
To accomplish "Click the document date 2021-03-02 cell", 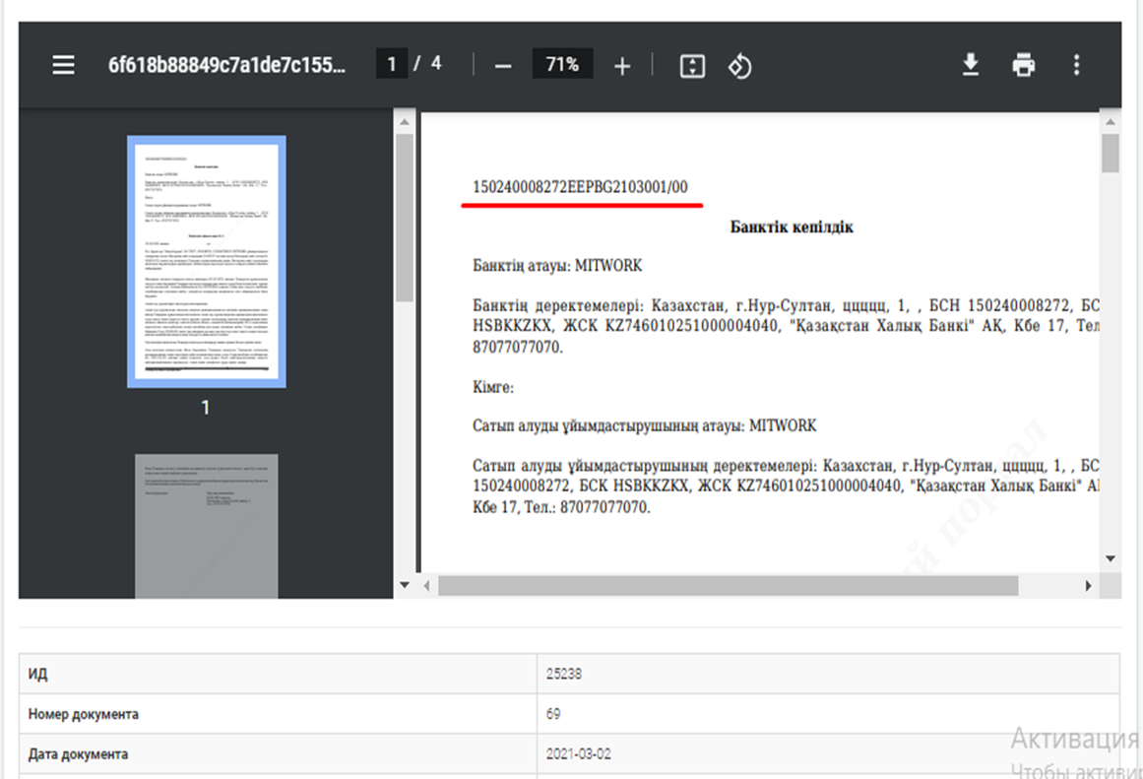I will pos(827,754).
